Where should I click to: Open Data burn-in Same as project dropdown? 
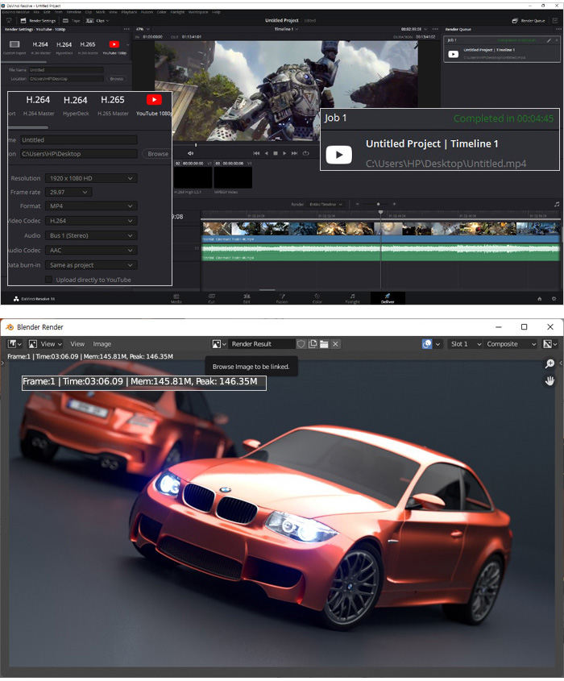(x=91, y=265)
